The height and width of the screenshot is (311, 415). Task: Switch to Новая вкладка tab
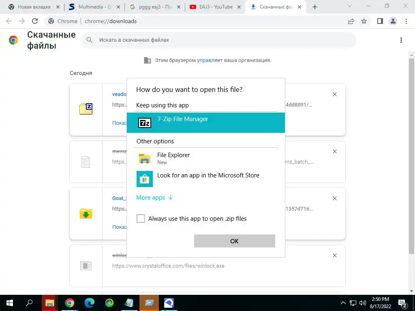[34, 7]
